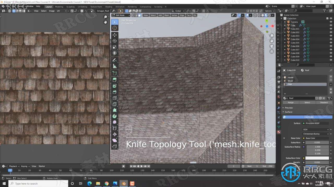
Task: Open GGX distribution dropdown
Action: (x=316, y=129)
